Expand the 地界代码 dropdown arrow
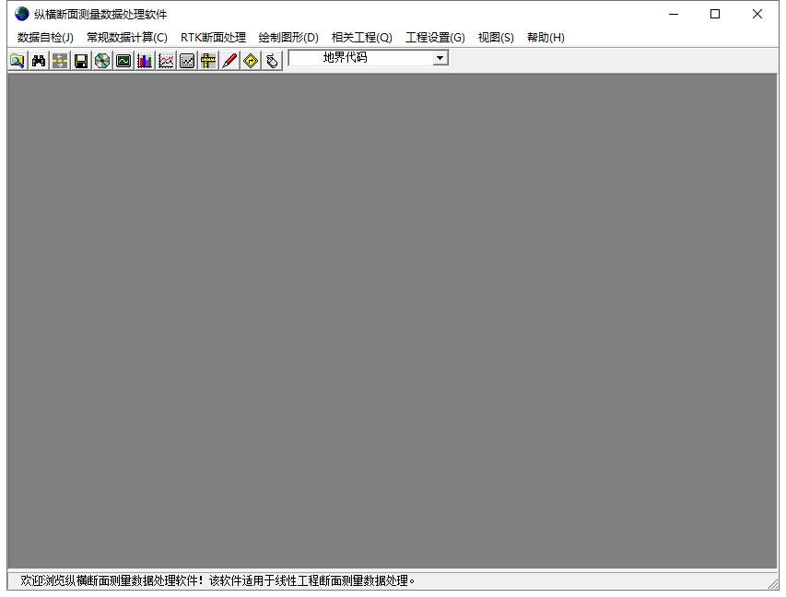786x597 pixels. click(x=440, y=58)
